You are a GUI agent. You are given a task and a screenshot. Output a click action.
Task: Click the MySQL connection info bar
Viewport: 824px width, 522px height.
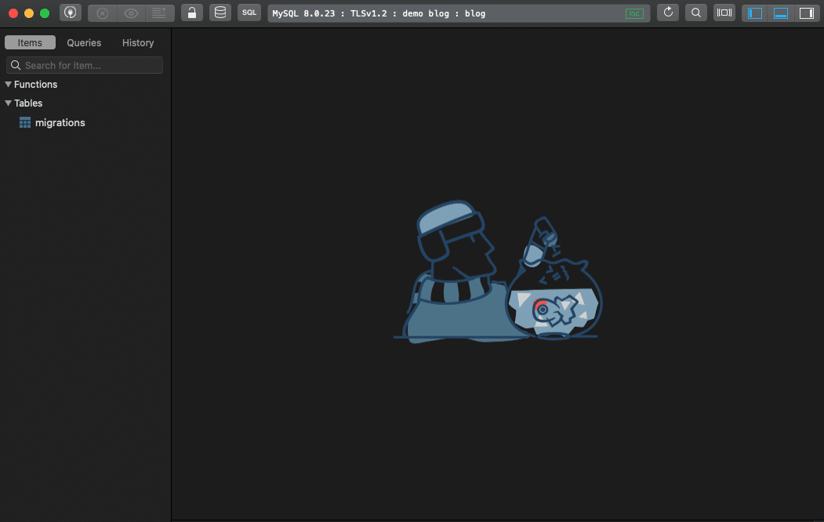tap(459, 13)
